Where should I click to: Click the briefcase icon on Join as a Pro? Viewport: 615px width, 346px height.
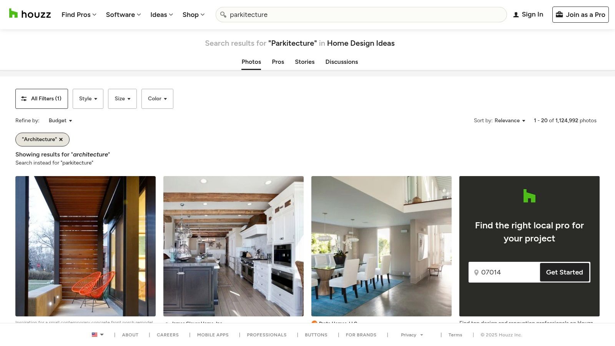(x=559, y=15)
